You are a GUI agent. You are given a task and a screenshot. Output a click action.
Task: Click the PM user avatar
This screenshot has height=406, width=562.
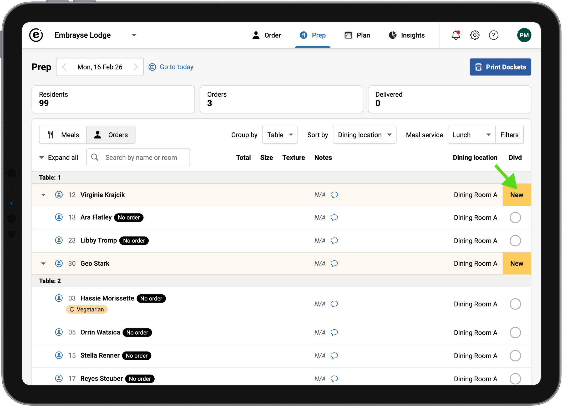524,35
